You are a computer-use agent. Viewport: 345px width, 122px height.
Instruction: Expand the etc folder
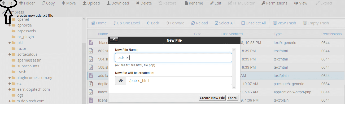click(x=10, y=84)
